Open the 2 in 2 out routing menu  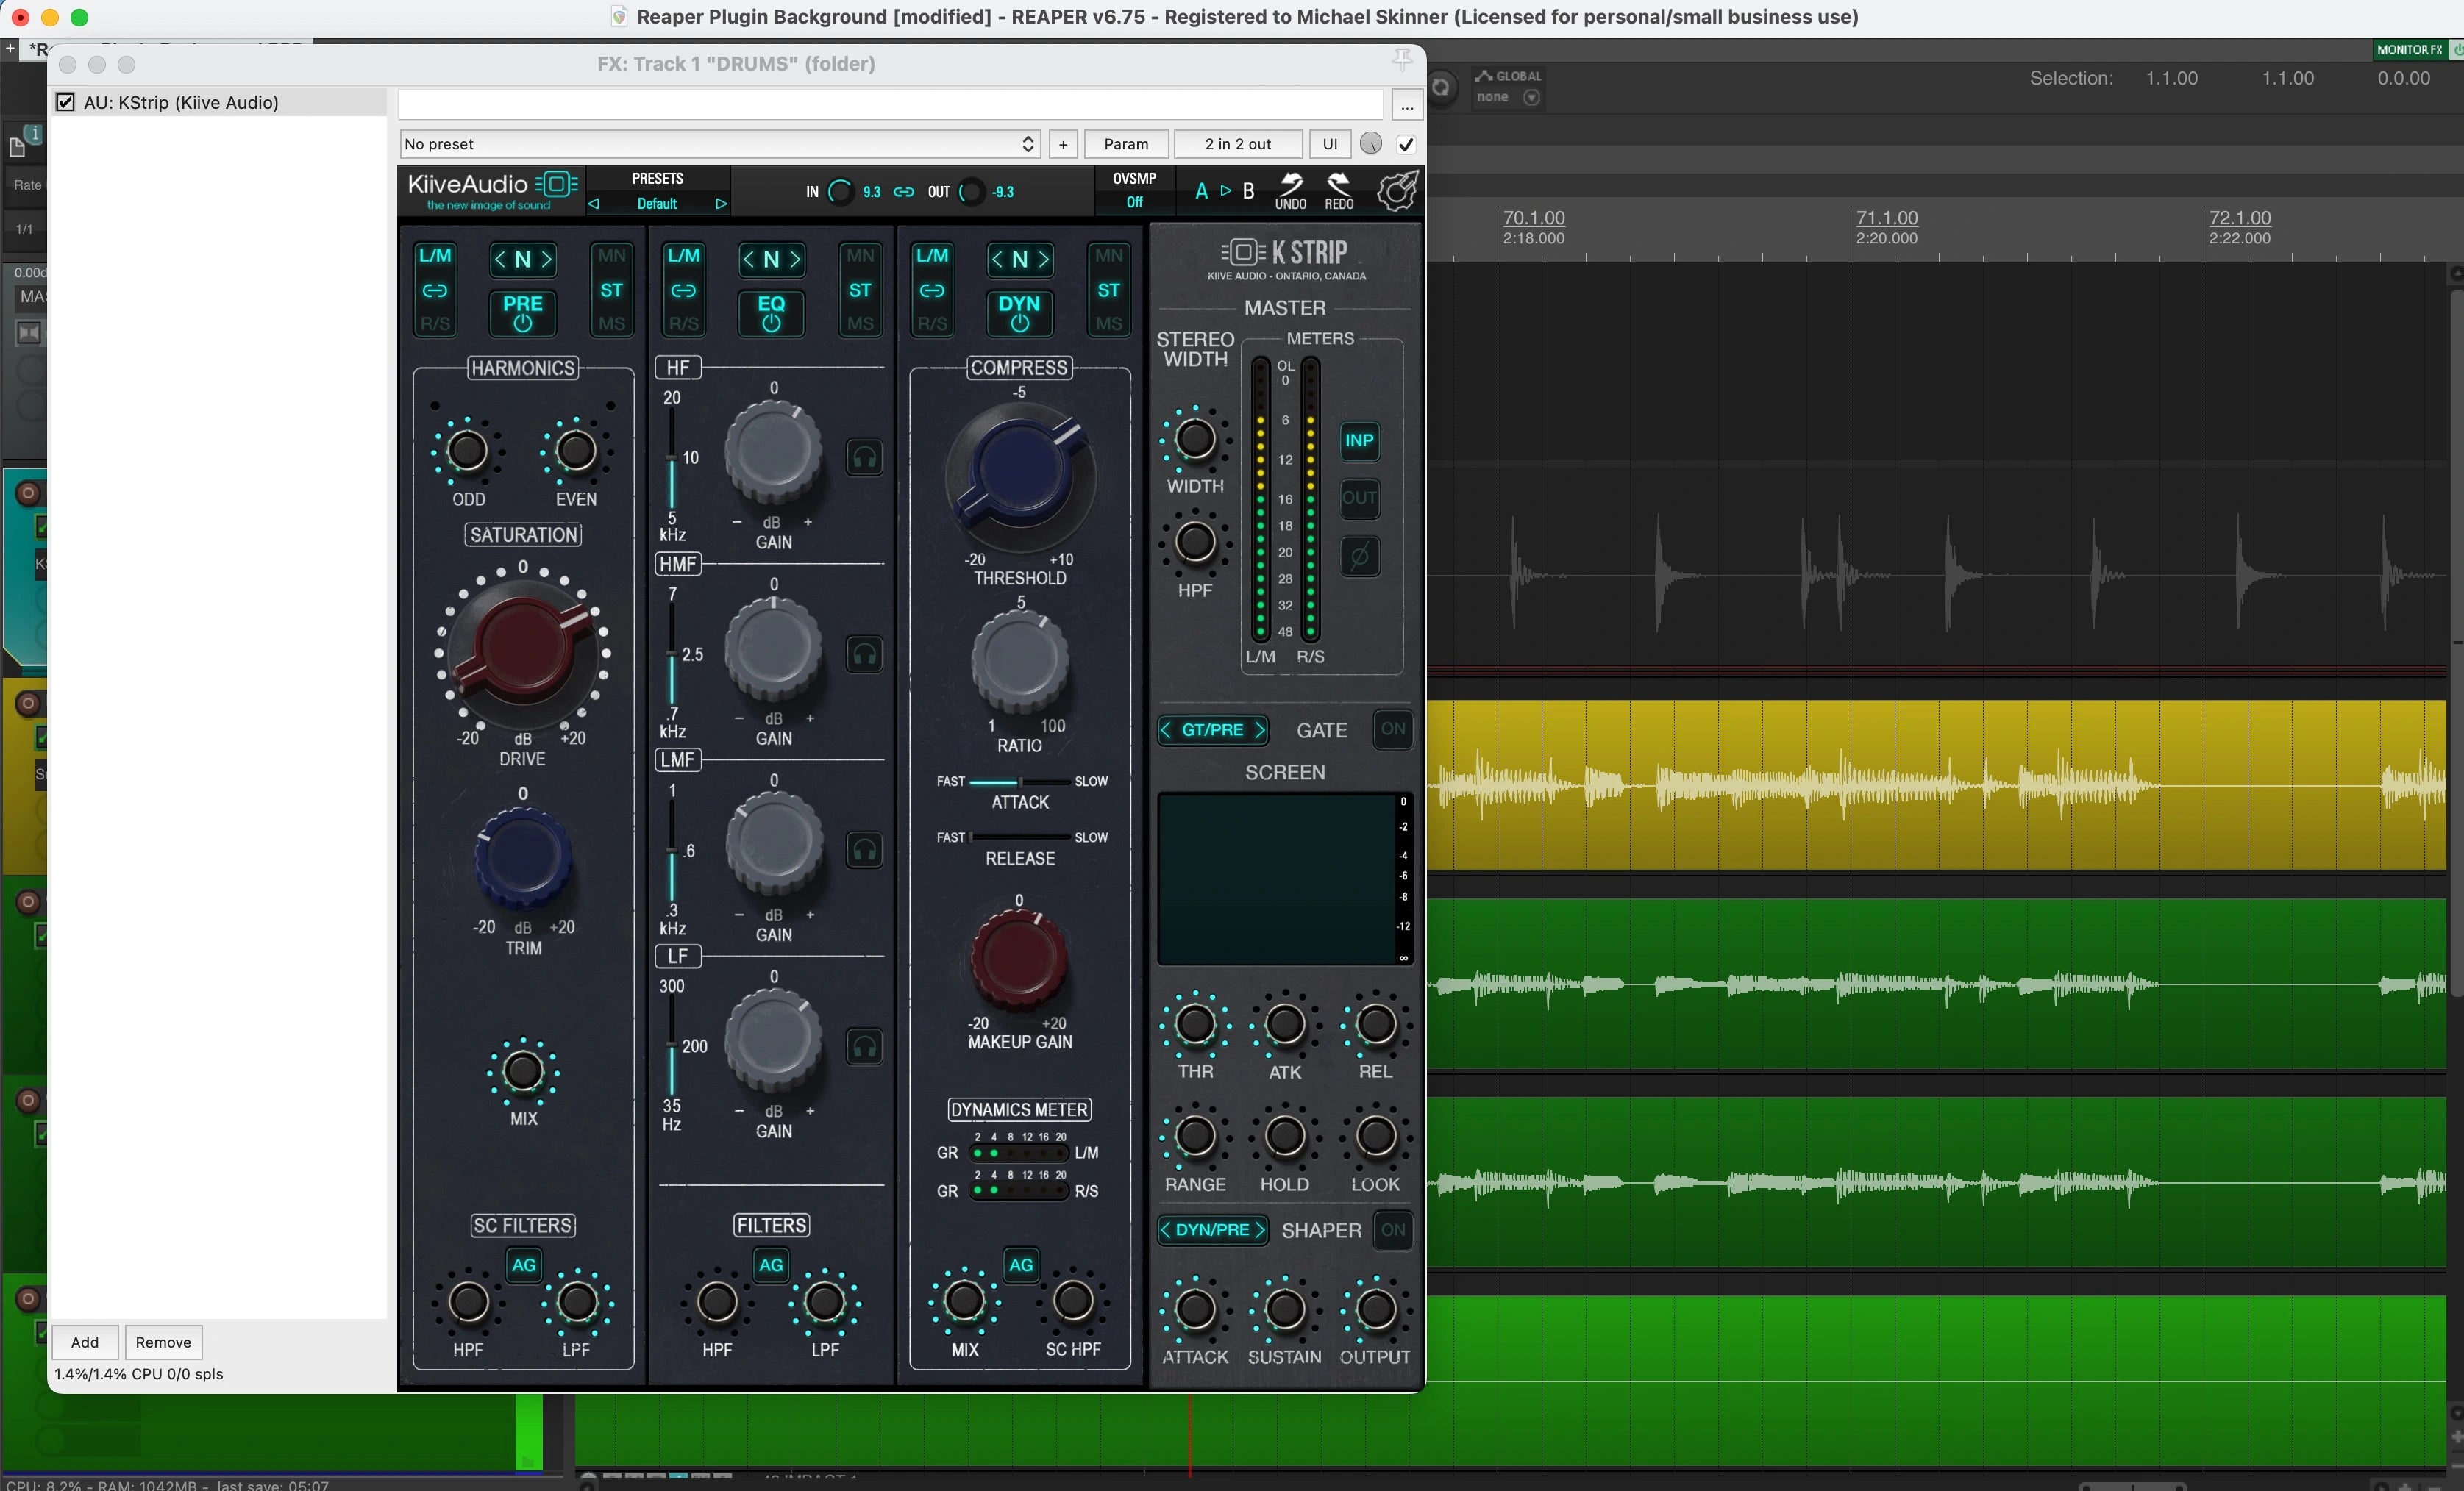click(x=1237, y=144)
